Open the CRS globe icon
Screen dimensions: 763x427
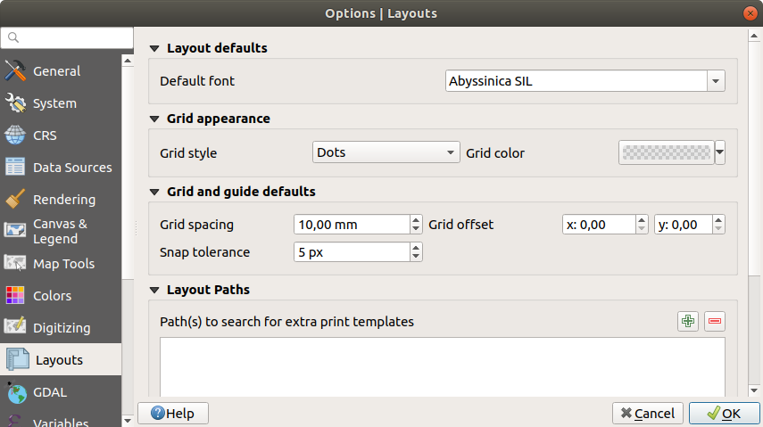[x=15, y=135]
